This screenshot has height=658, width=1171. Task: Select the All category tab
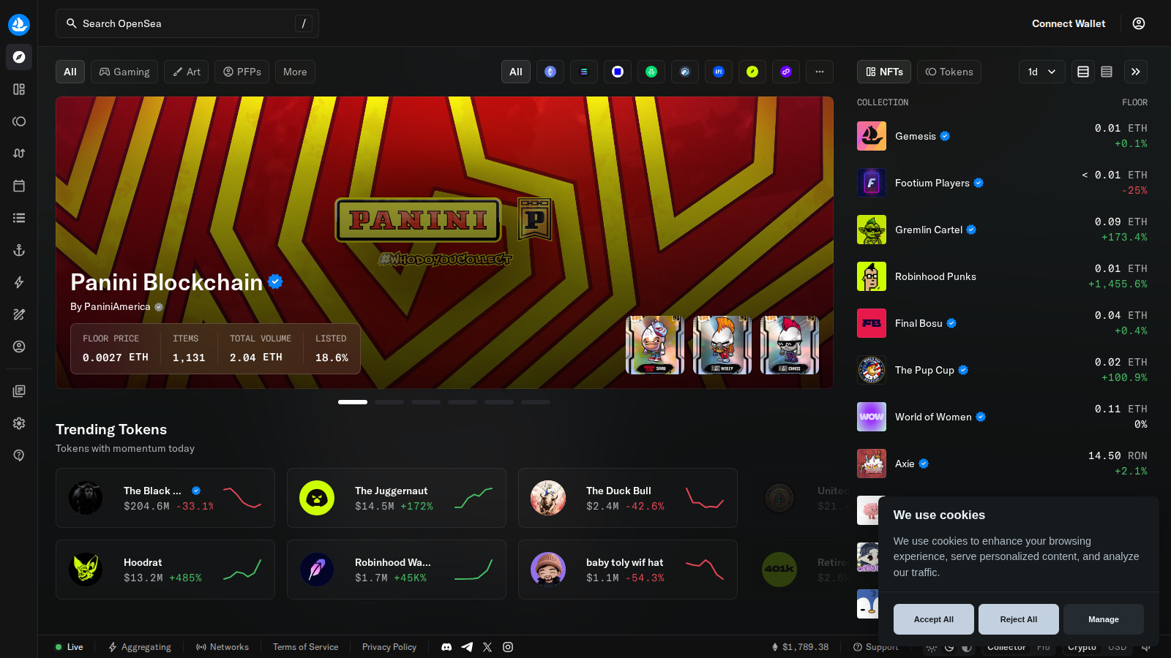pos(70,72)
